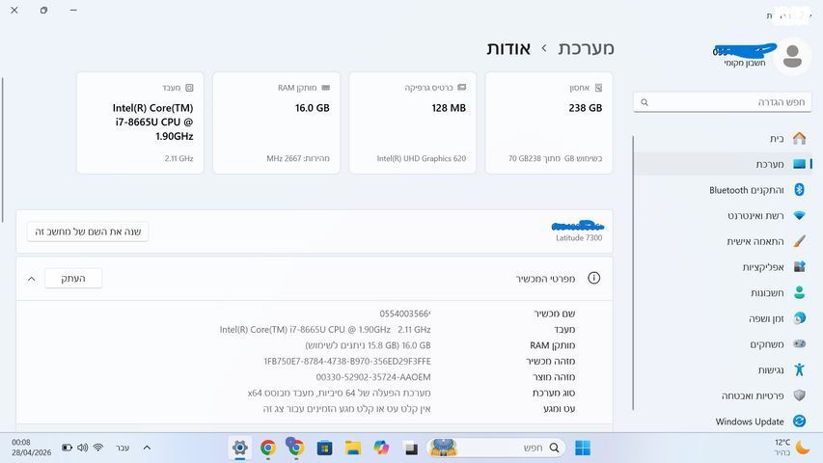The width and height of the screenshot is (823, 463).
Task: Open Gaming (משחקים) controller icon
Action: pos(799,343)
